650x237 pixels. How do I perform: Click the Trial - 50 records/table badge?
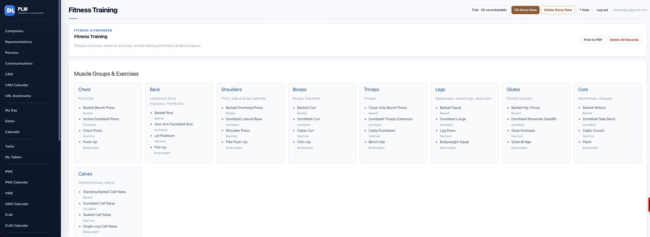489,10
